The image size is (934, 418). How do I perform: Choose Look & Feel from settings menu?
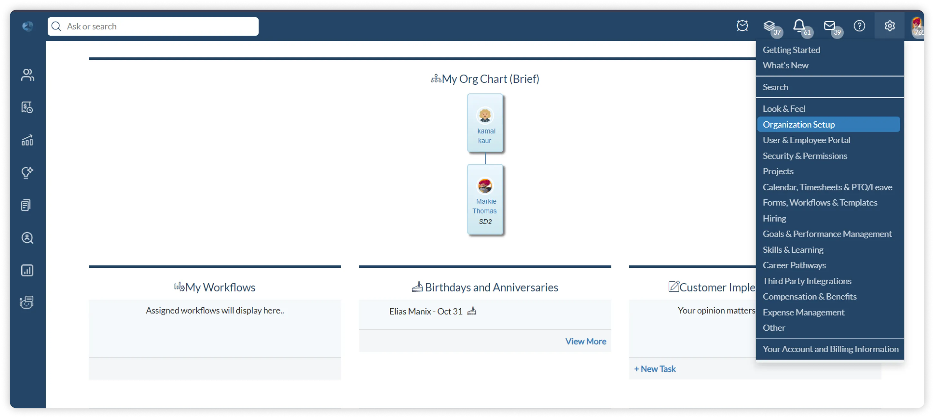(783, 109)
